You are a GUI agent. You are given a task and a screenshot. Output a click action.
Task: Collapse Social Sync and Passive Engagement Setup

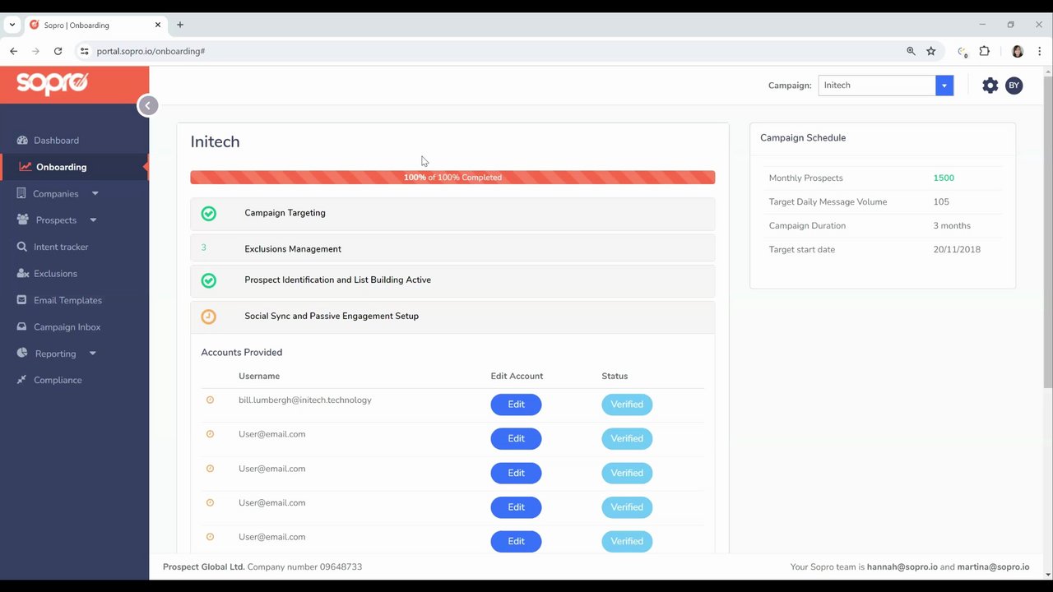coord(452,317)
